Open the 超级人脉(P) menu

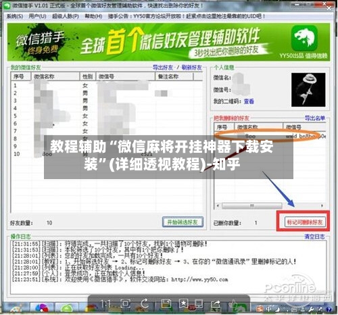pyautogui.click(x=66, y=16)
